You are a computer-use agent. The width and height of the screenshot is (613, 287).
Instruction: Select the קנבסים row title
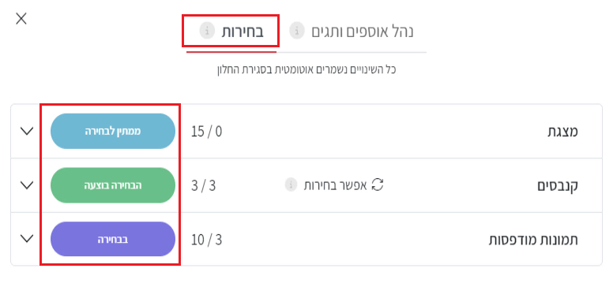tap(558, 185)
